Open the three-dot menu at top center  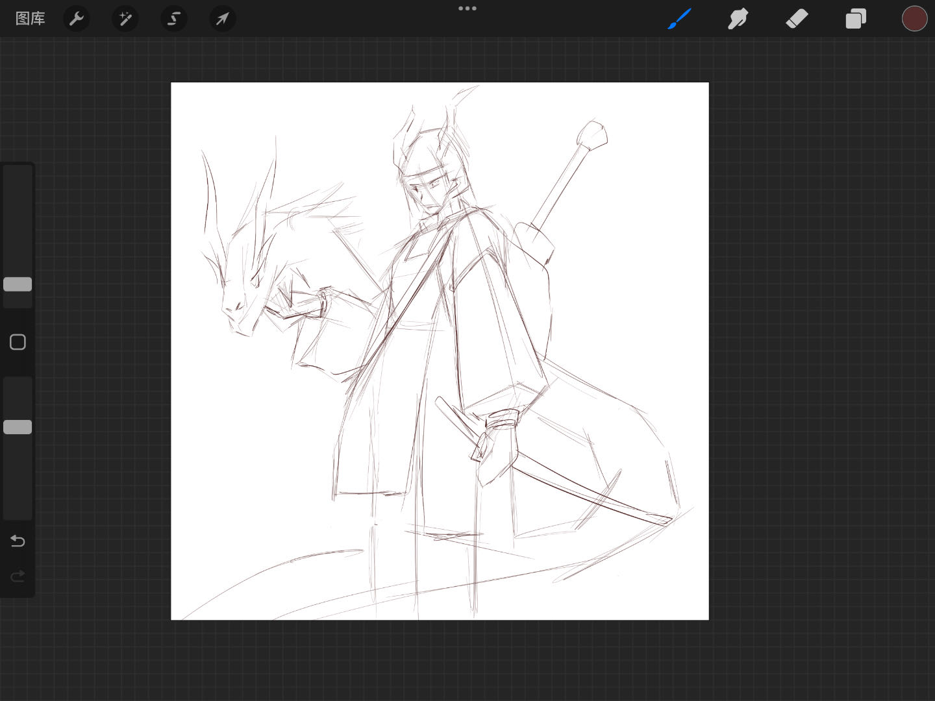[467, 8]
